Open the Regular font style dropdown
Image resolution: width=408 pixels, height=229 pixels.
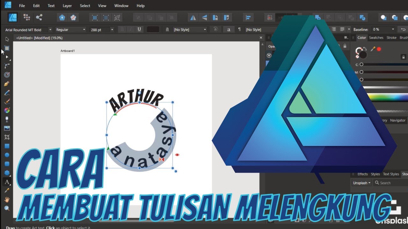point(70,30)
